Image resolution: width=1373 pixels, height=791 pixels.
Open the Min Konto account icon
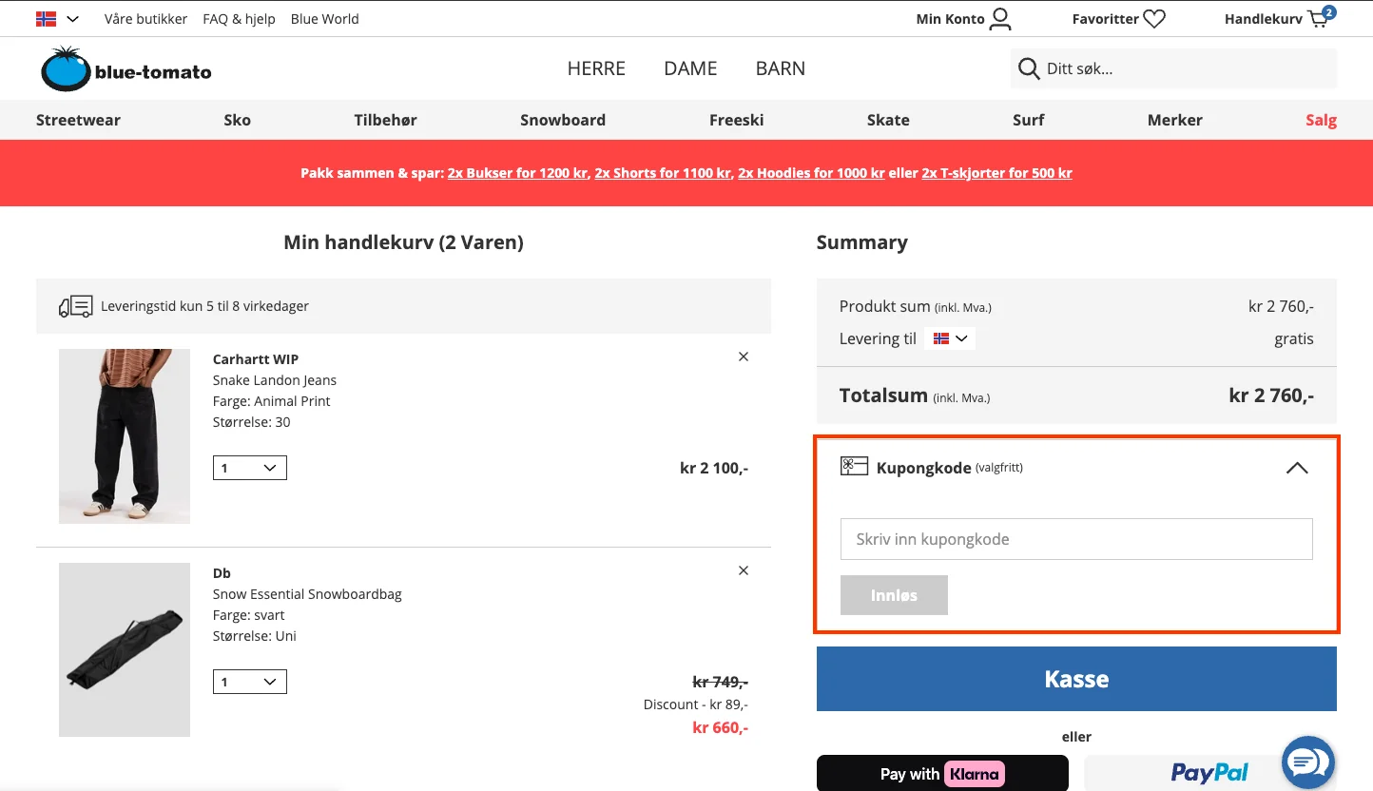pyautogui.click(x=1000, y=19)
